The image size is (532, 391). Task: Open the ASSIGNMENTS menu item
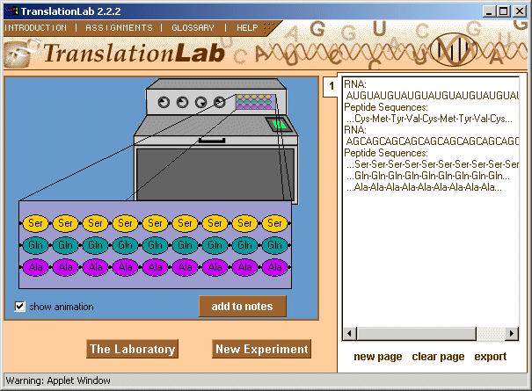pyautogui.click(x=119, y=28)
